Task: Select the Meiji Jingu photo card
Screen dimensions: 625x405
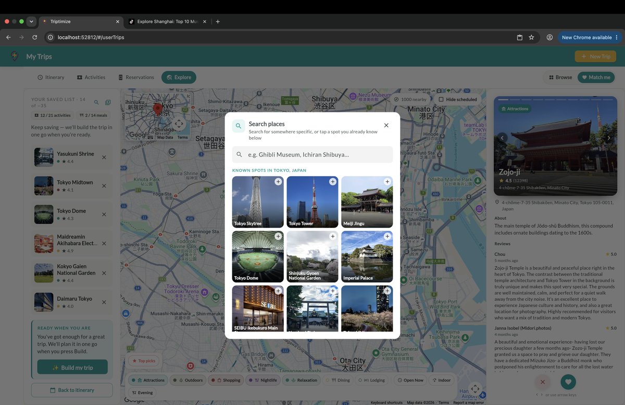Action: pyautogui.click(x=367, y=202)
